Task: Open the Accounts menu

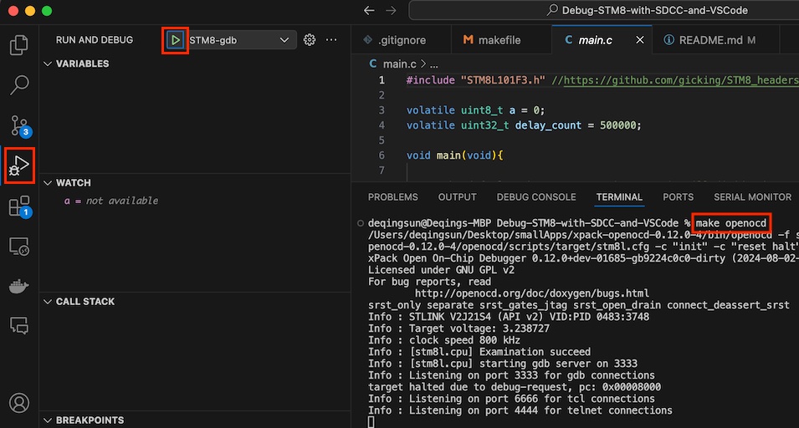Action: click(x=19, y=403)
